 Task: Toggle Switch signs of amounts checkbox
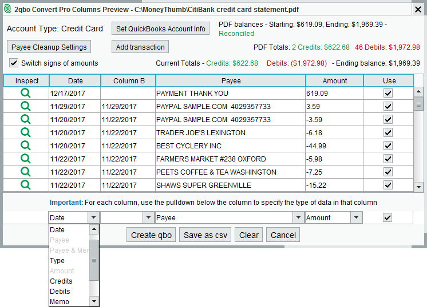pyautogui.click(x=14, y=63)
